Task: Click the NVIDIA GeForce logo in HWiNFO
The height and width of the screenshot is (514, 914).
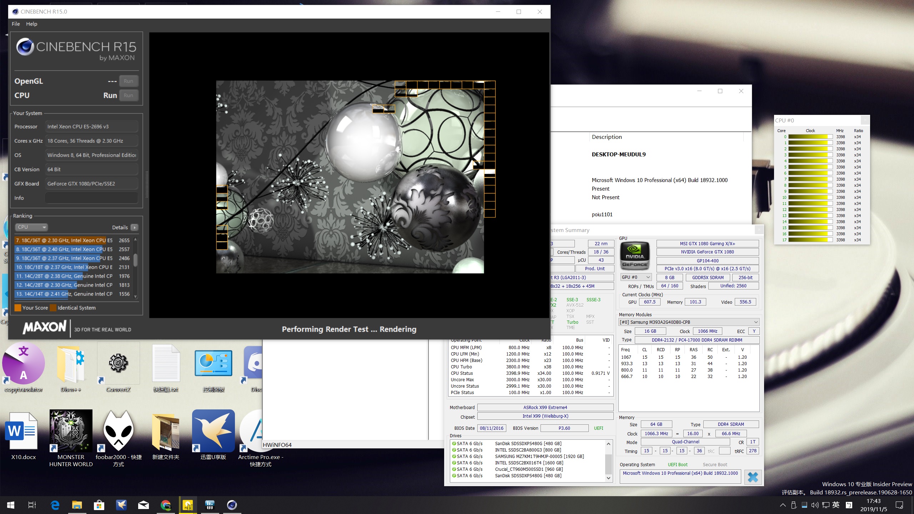Action: (635, 256)
